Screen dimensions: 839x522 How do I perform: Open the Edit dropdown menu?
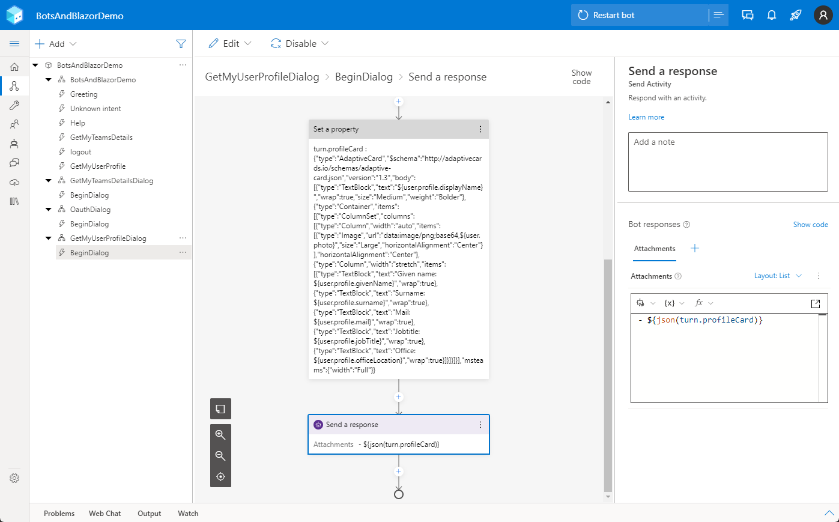click(230, 43)
